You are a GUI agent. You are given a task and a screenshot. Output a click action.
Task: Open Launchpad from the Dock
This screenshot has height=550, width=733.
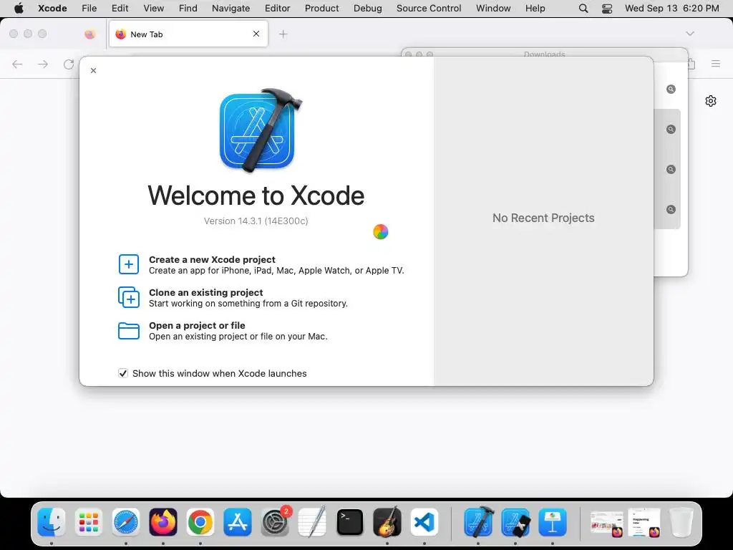(x=88, y=522)
